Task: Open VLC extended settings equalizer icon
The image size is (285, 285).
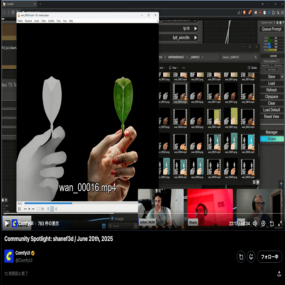Action: pos(43,209)
